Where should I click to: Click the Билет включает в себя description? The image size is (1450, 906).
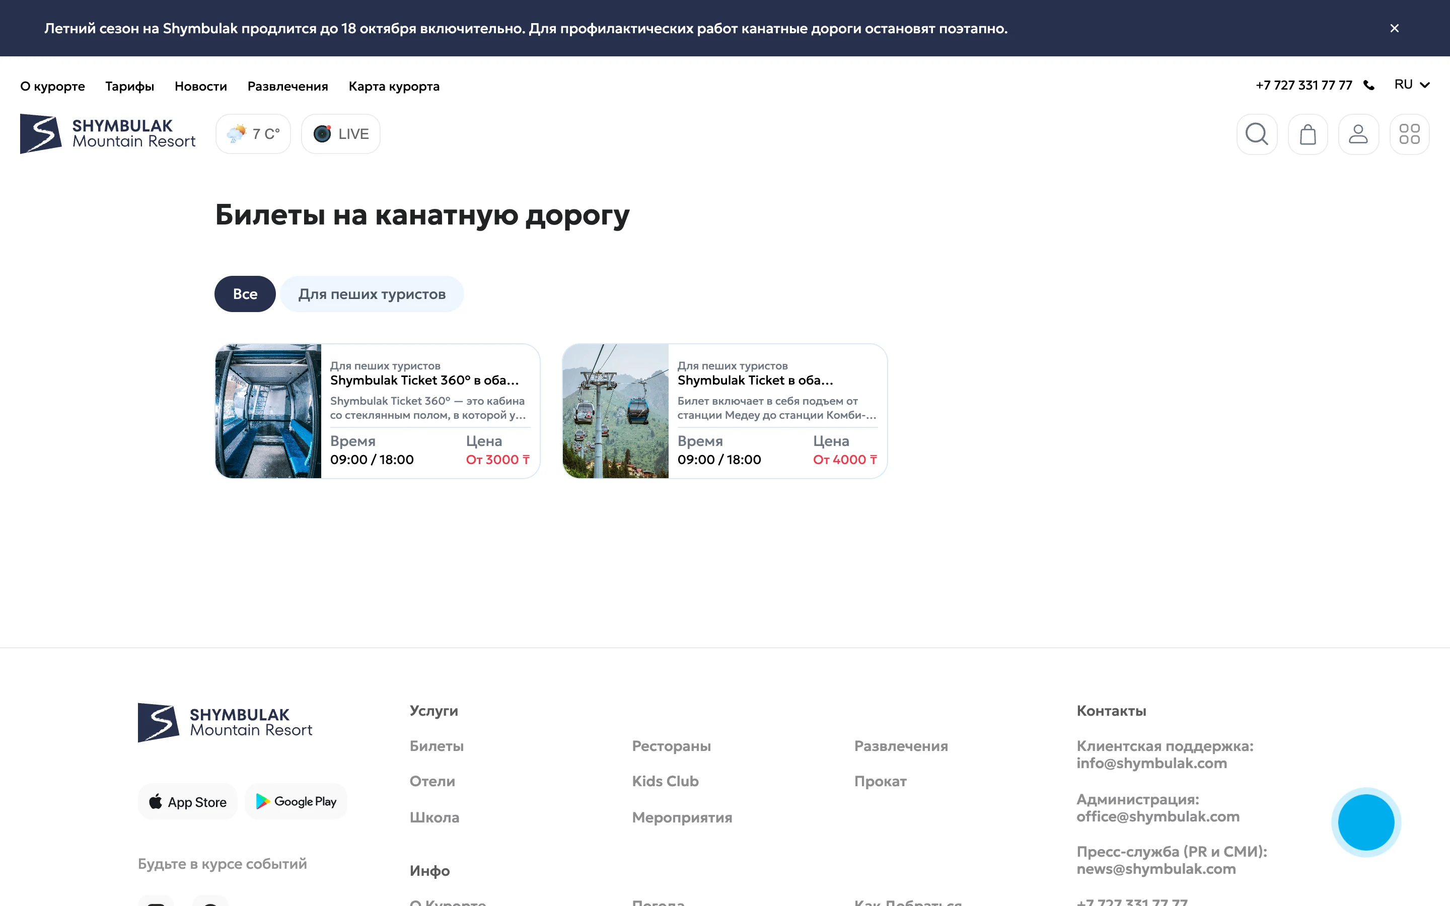tap(776, 408)
